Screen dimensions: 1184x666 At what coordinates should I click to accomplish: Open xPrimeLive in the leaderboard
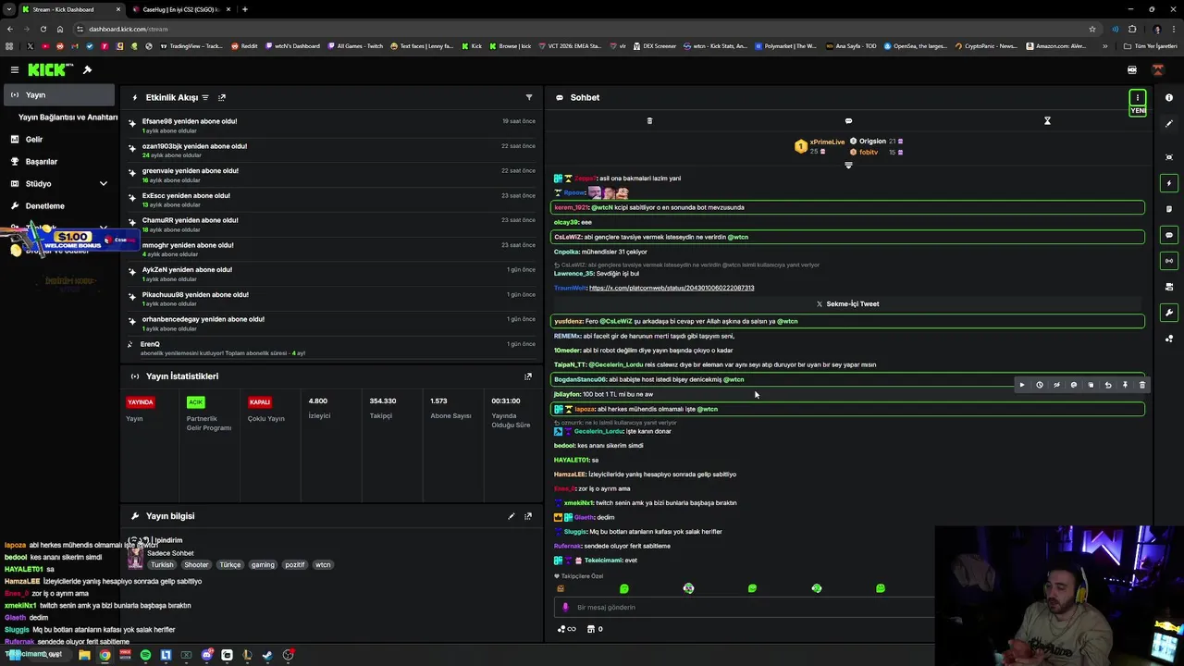pyautogui.click(x=827, y=142)
